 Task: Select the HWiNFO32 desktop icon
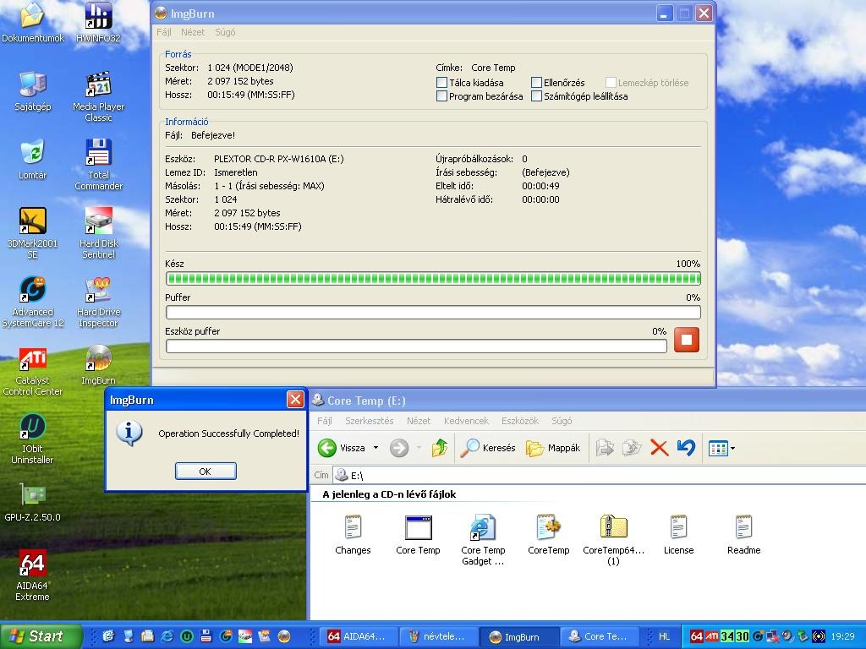[x=98, y=22]
